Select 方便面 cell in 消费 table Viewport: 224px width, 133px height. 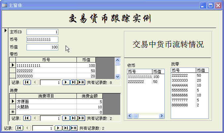click(46, 101)
